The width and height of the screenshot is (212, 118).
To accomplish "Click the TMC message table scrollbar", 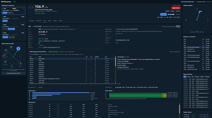I will (x=116, y=69).
